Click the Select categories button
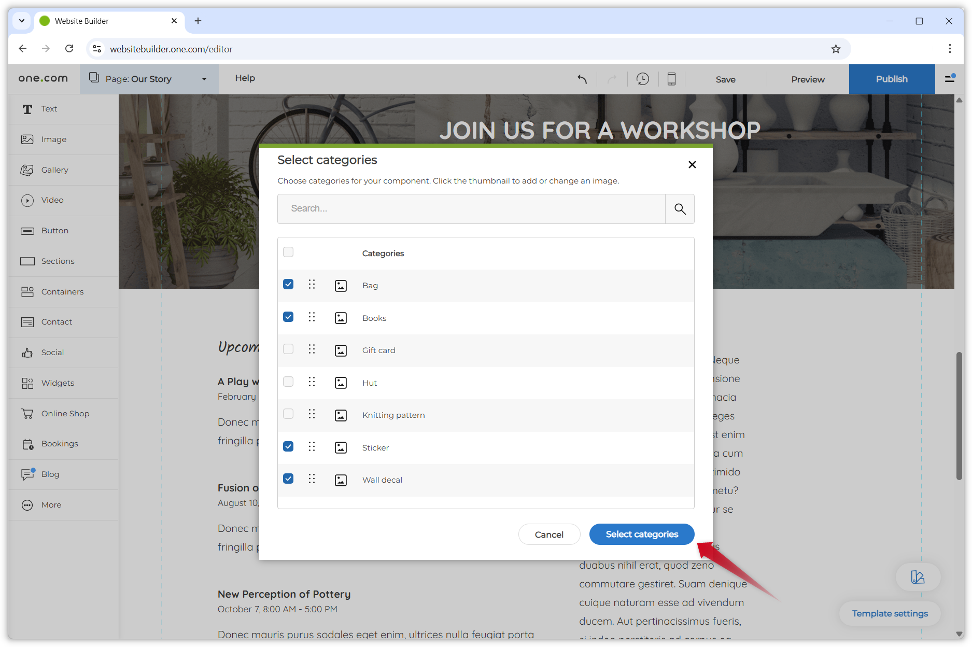Image resolution: width=972 pixels, height=647 pixels. 642,534
